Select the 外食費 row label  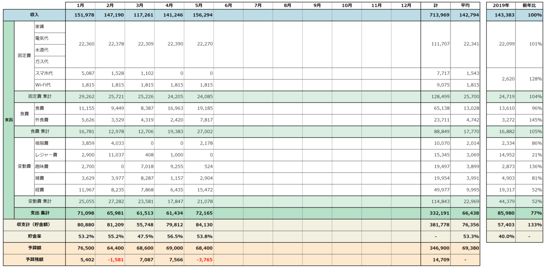50,120
